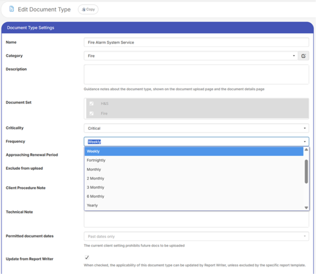Open Permitted document dates dropdown
The width and height of the screenshot is (316, 274).
coord(196,236)
